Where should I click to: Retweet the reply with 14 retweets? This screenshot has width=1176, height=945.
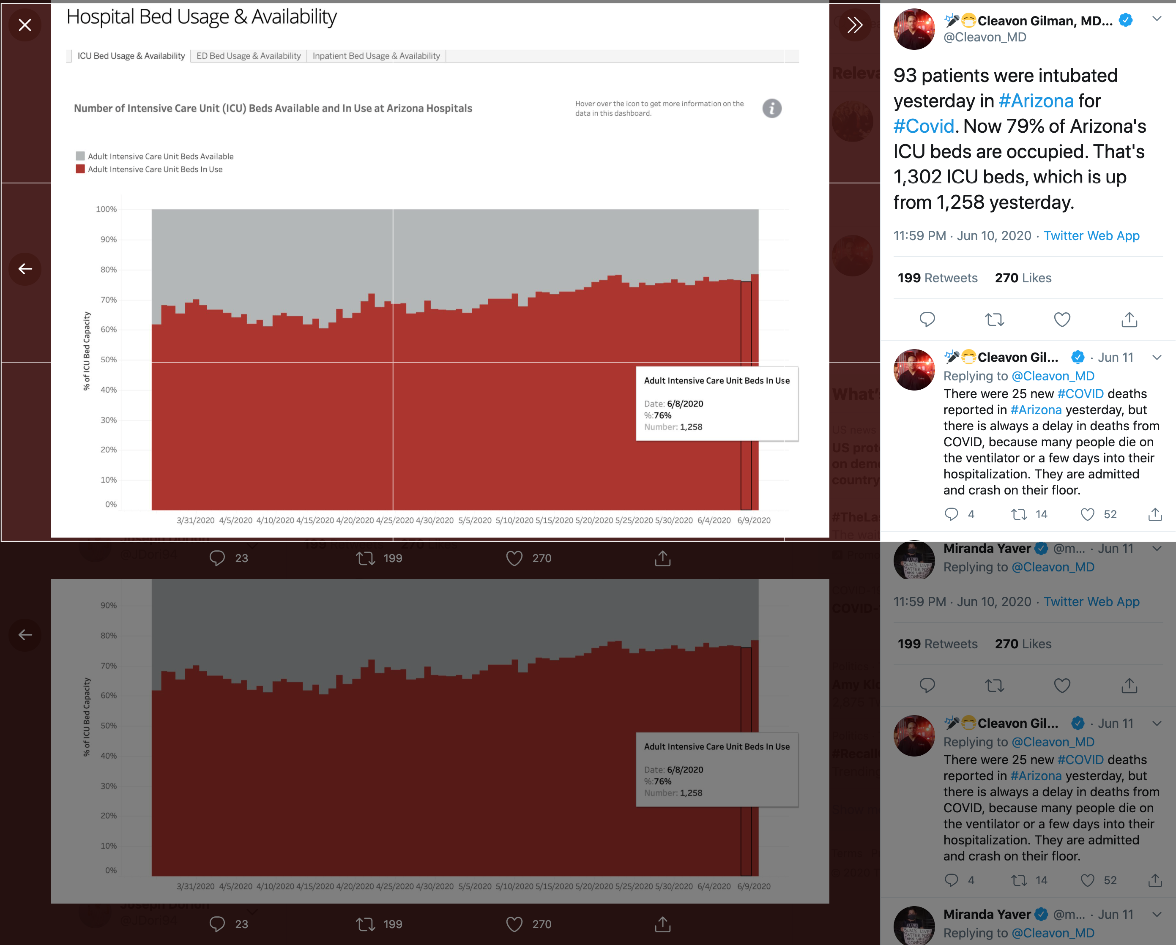coord(1019,514)
